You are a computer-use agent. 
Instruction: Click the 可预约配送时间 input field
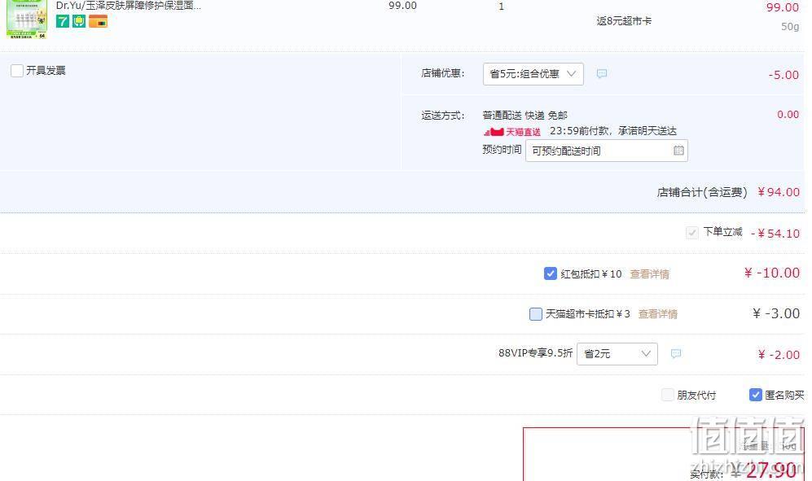tap(607, 151)
